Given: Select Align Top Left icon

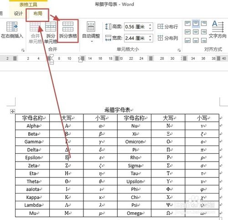Looking at the screenshot, I should (187, 24).
